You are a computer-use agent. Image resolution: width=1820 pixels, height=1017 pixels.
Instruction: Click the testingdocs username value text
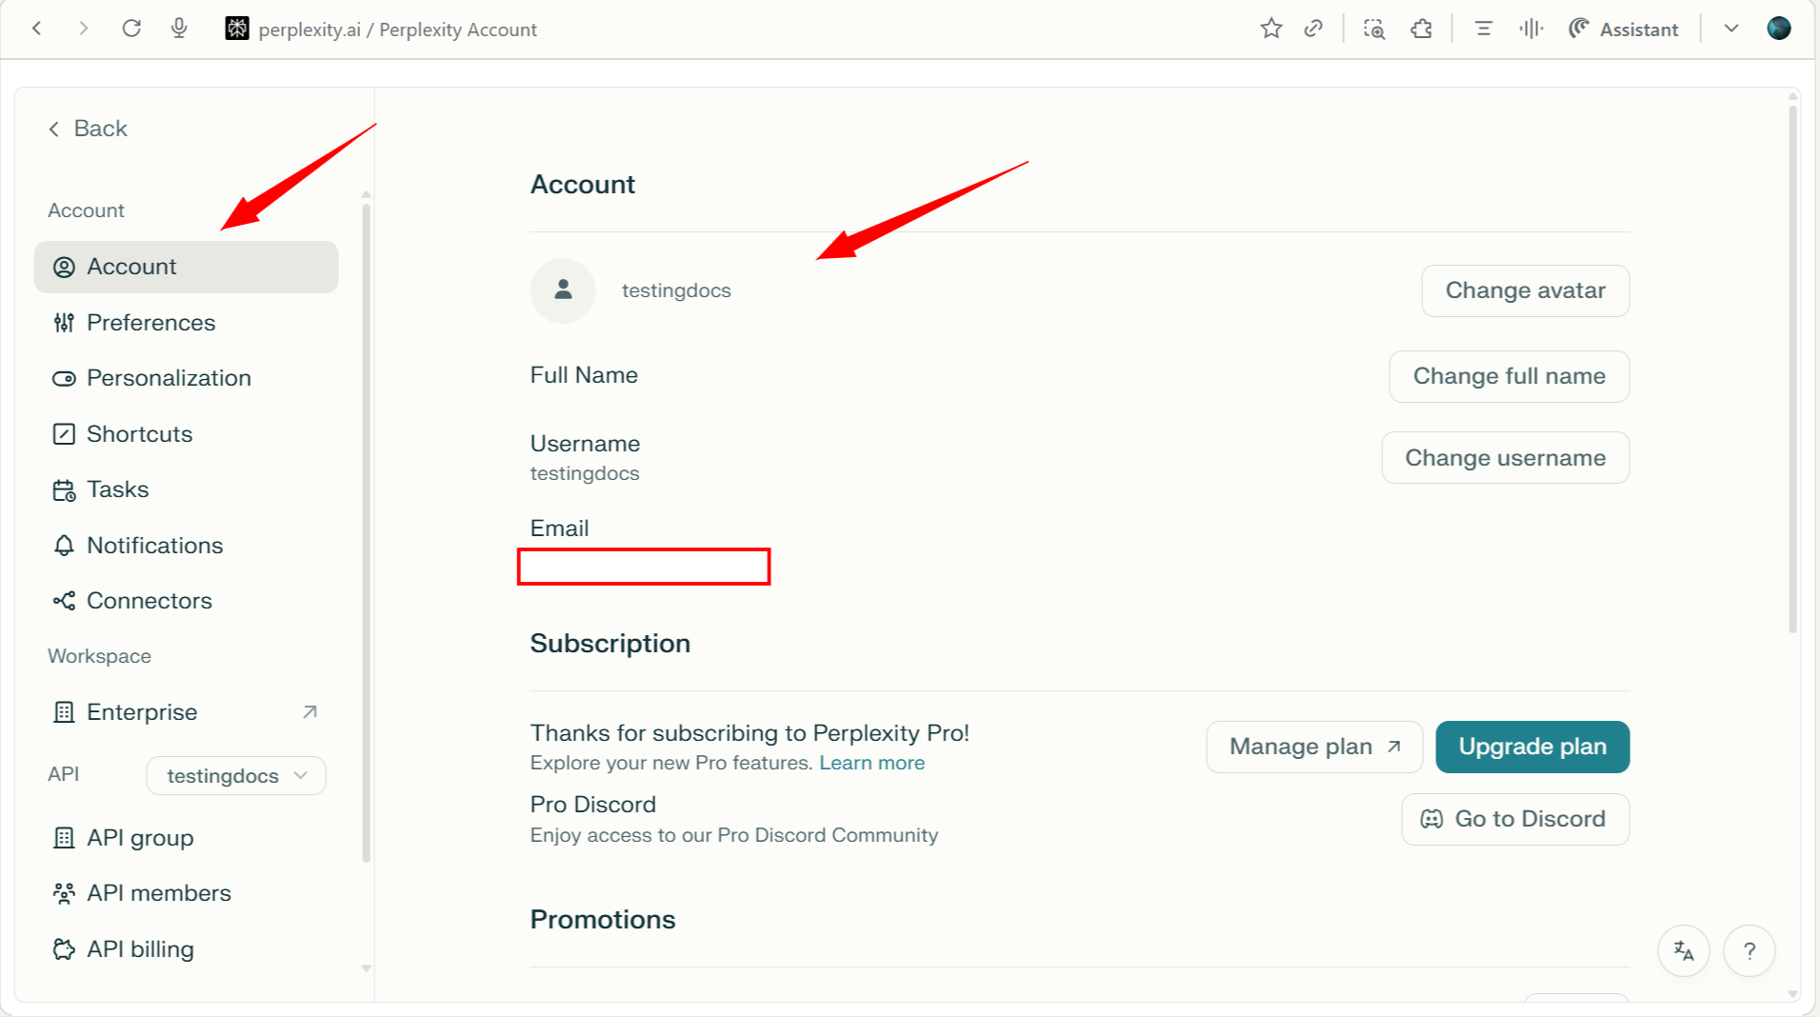[585, 473]
